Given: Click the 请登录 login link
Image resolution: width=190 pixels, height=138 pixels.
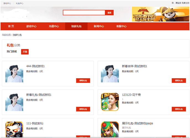Looking at the screenshot, I should click(178, 3).
